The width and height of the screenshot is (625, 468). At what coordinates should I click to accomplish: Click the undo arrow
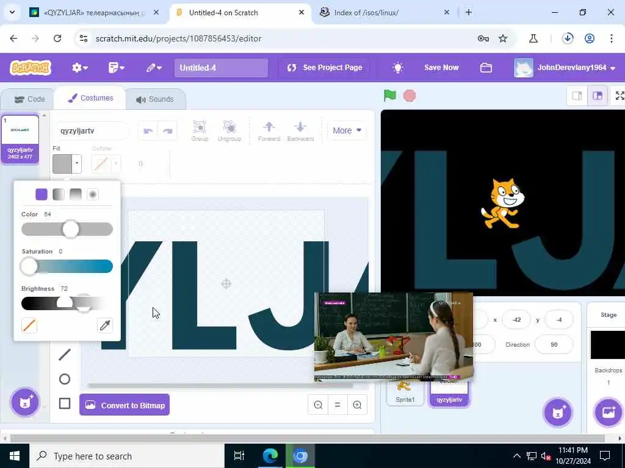(148, 130)
